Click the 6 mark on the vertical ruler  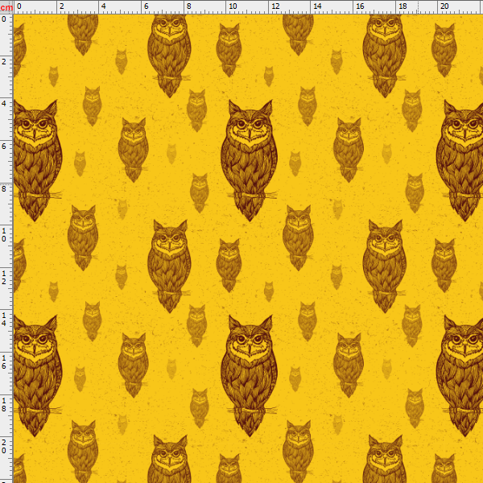click(4, 146)
